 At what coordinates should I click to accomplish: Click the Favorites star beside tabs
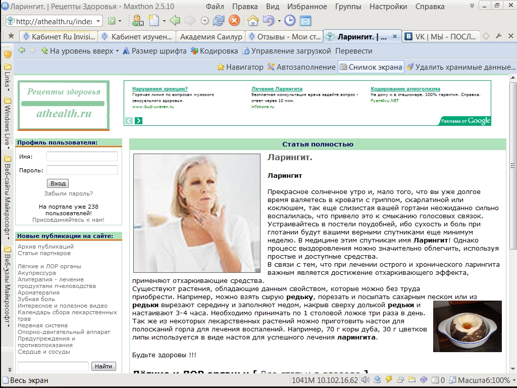[x=11, y=36]
